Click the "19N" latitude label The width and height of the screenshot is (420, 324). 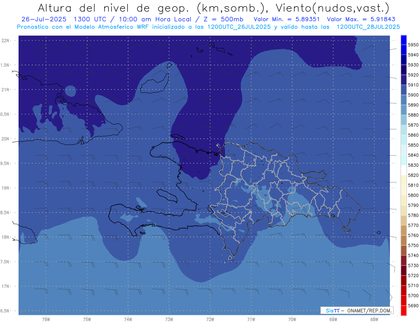pos(5,188)
